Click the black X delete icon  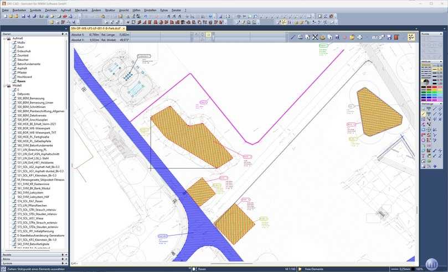[315, 37]
